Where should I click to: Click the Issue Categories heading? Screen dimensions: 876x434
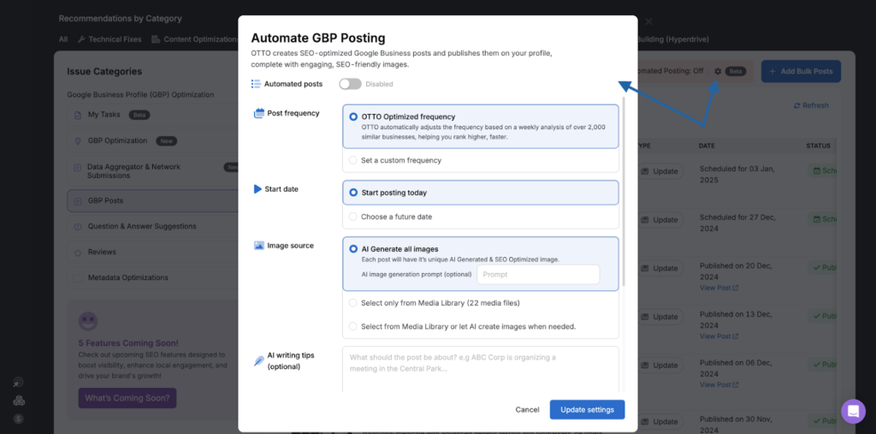pyautogui.click(x=104, y=72)
